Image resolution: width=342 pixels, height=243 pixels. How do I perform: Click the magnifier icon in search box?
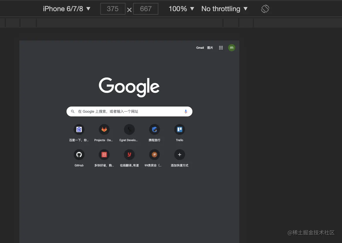pos(73,111)
